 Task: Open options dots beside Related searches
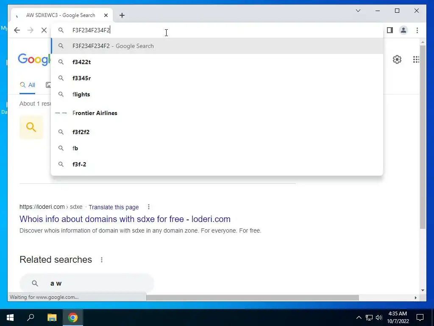coord(102,260)
